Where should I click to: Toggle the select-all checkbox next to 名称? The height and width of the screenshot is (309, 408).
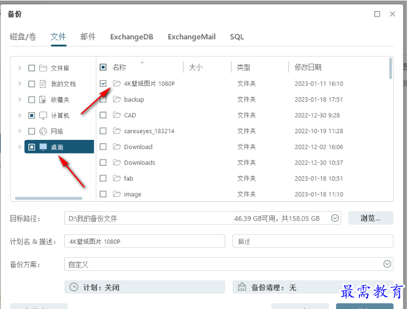103,67
